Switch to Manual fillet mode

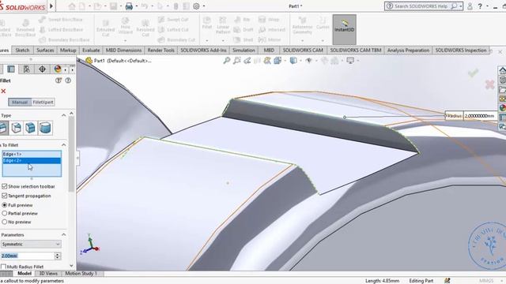(20, 102)
